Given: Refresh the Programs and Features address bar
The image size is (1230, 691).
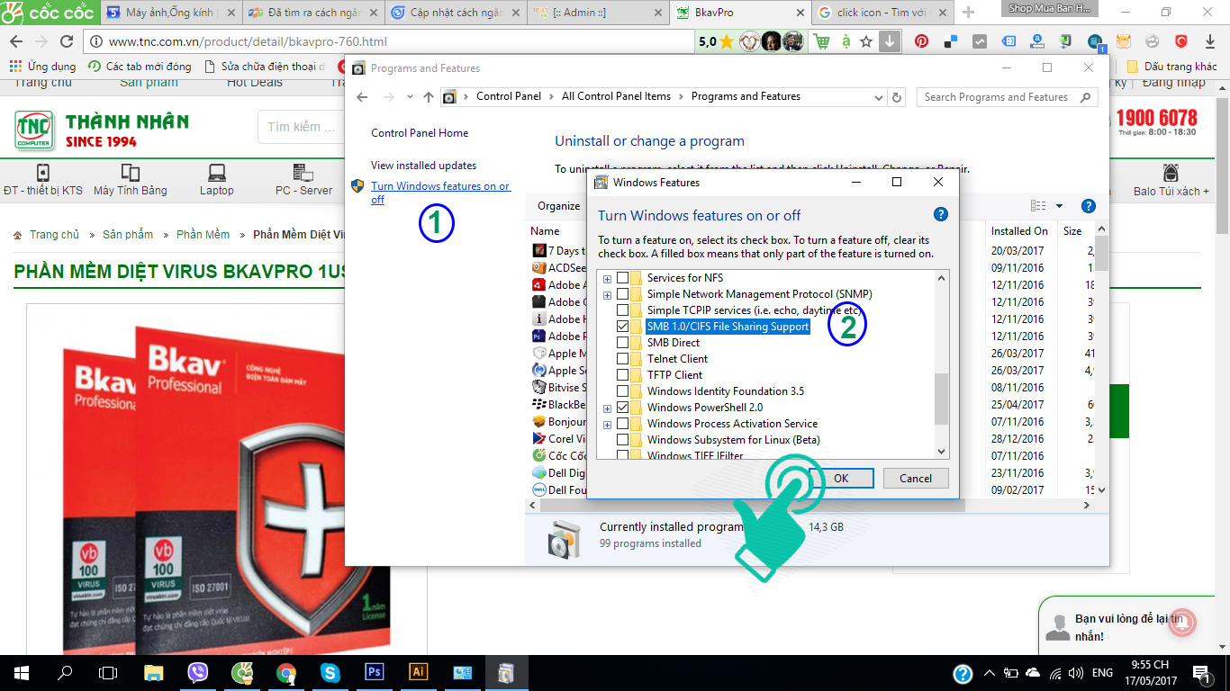Looking at the screenshot, I should tap(897, 97).
